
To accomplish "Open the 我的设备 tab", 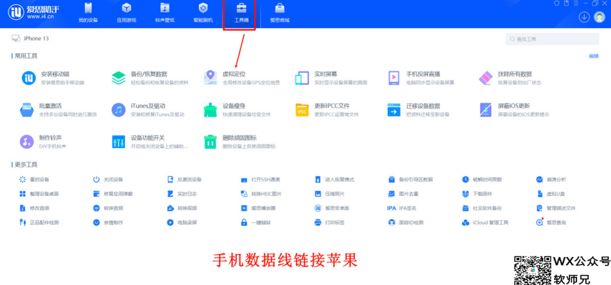I will tap(88, 13).
